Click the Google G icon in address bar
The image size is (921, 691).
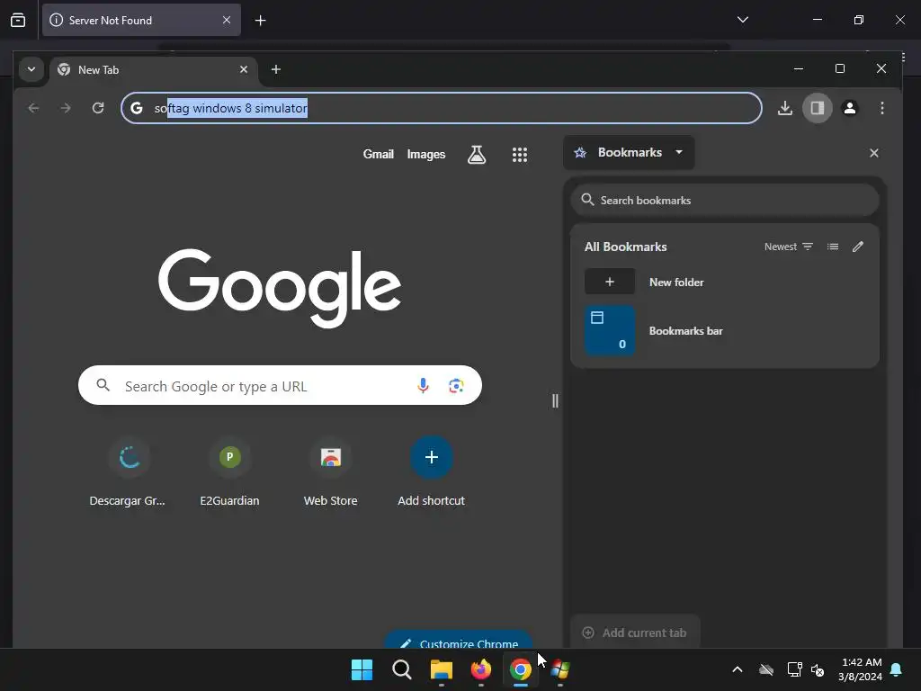point(137,108)
